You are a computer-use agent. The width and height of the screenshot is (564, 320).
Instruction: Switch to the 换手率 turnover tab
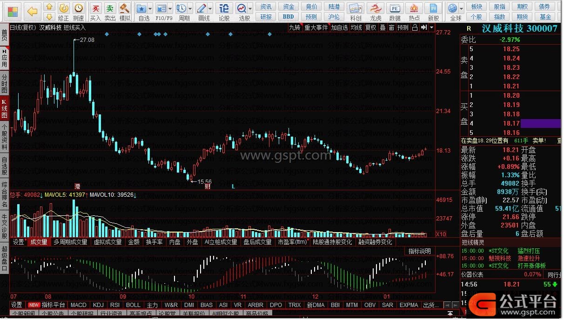pyautogui.click(x=154, y=242)
